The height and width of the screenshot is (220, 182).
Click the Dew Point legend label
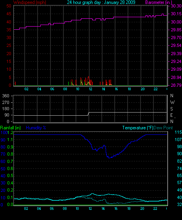click(x=163, y=128)
